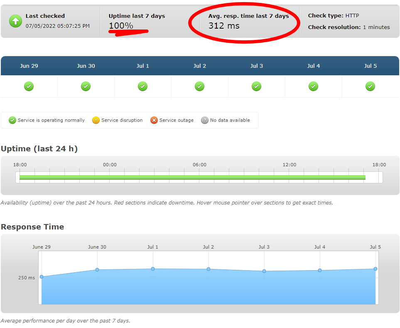Click the Check type: HTTP label

point(334,15)
